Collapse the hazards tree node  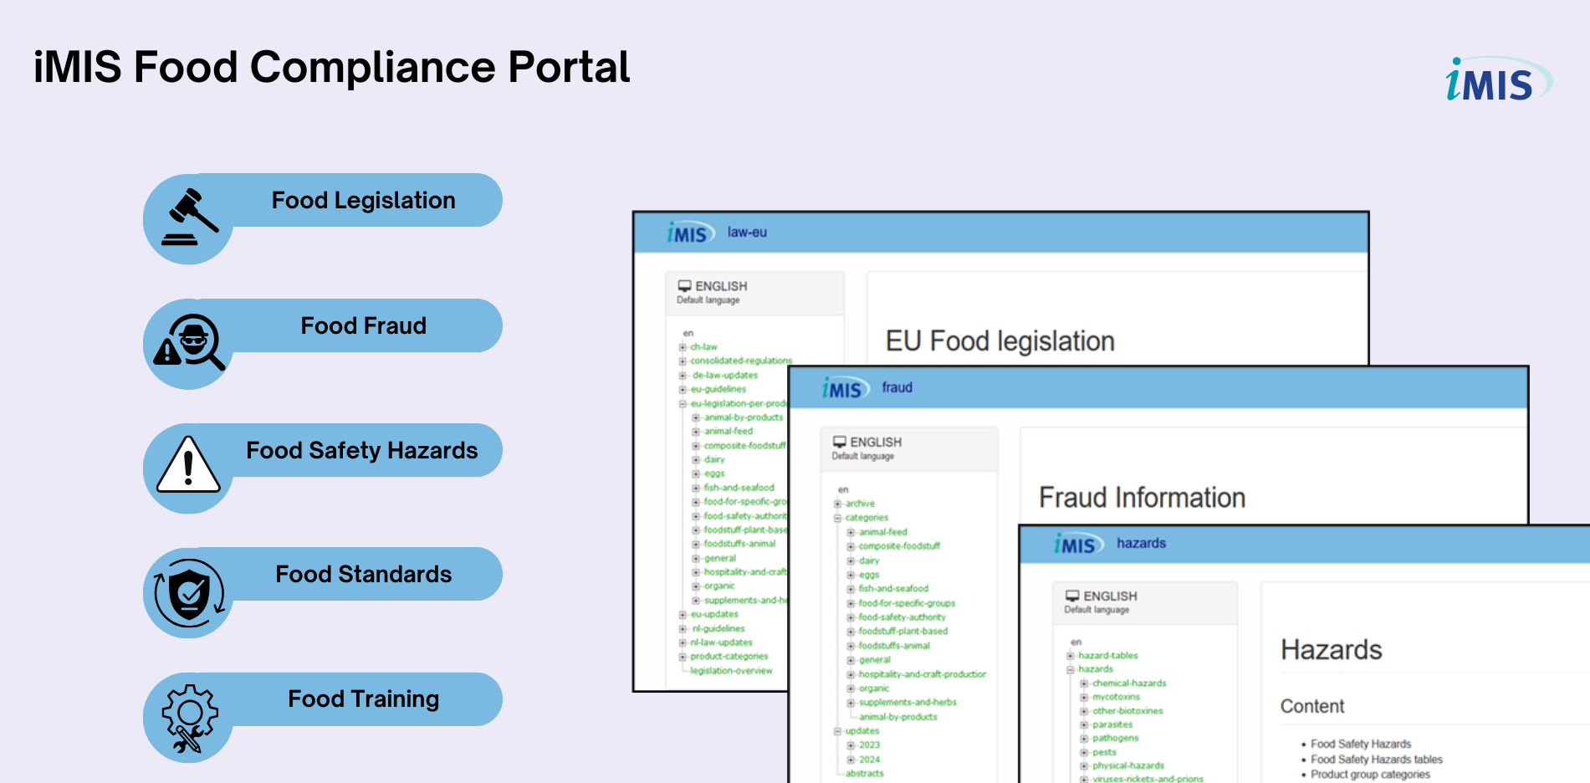click(x=1070, y=669)
